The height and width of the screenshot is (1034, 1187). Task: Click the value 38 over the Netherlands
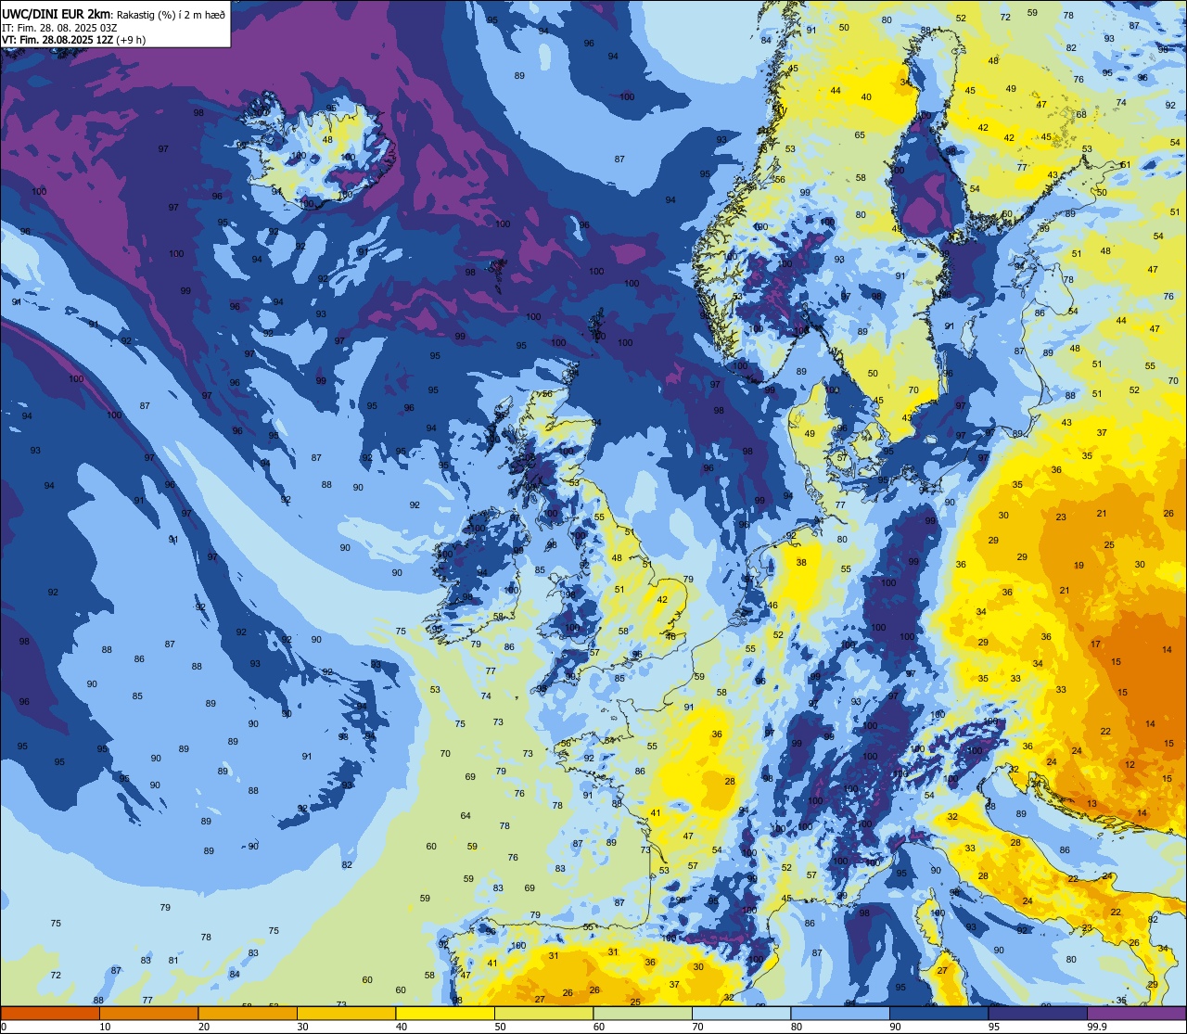[801, 563]
